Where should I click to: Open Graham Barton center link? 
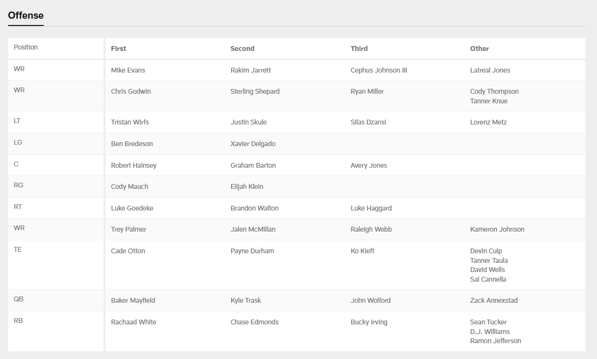tap(253, 165)
